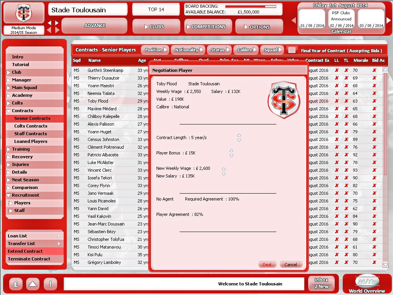Toggle loan list X for Kisi Pulu
The height and width of the screenshot is (295, 393).
[337, 255]
